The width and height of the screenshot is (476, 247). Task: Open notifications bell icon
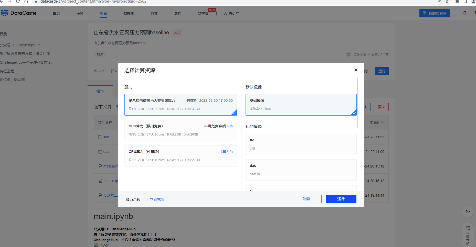(464, 13)
